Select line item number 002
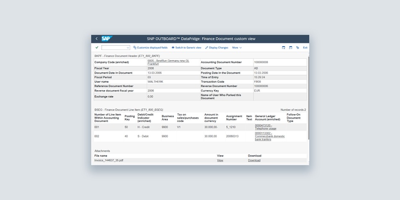 97,136
